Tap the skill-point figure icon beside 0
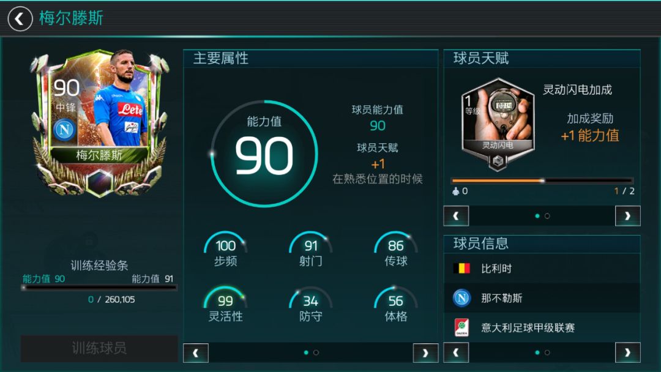 tap(456, 192)
